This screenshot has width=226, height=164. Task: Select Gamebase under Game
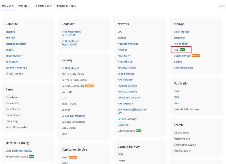click(12, 97)
